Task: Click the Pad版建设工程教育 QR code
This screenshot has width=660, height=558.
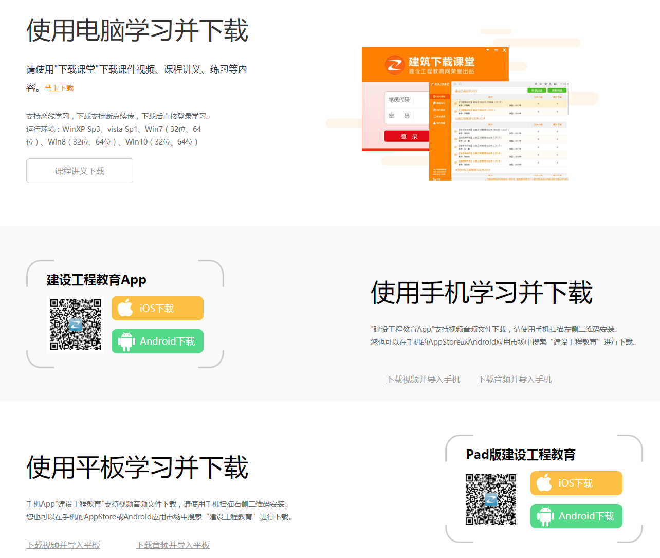Action: 491,499
